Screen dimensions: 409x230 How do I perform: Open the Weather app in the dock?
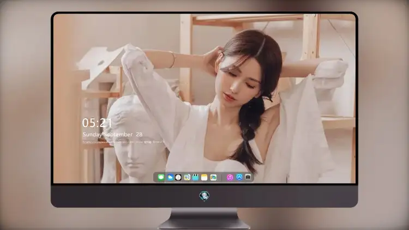click(170, 177)
